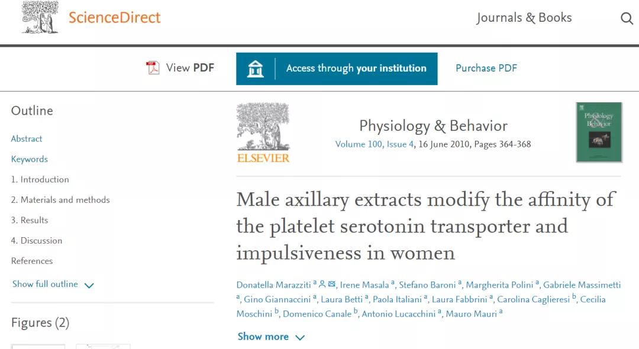639x349 pixels.
Task: Open author Irene Masala's link
Action: (364, 285)
